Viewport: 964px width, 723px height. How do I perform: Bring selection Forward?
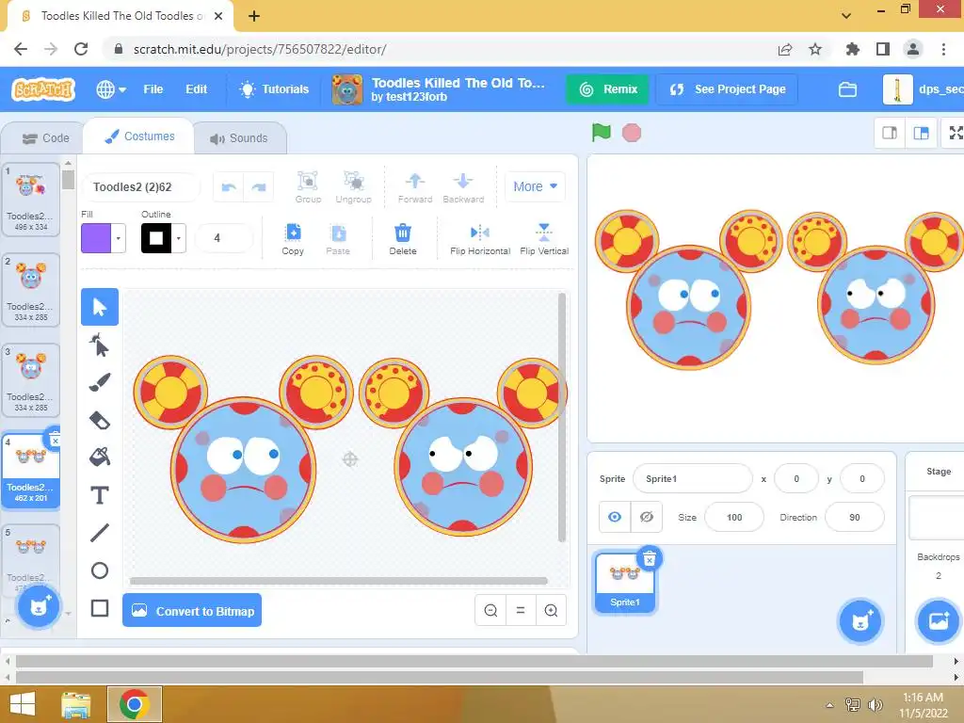click(x=415, y=187)
